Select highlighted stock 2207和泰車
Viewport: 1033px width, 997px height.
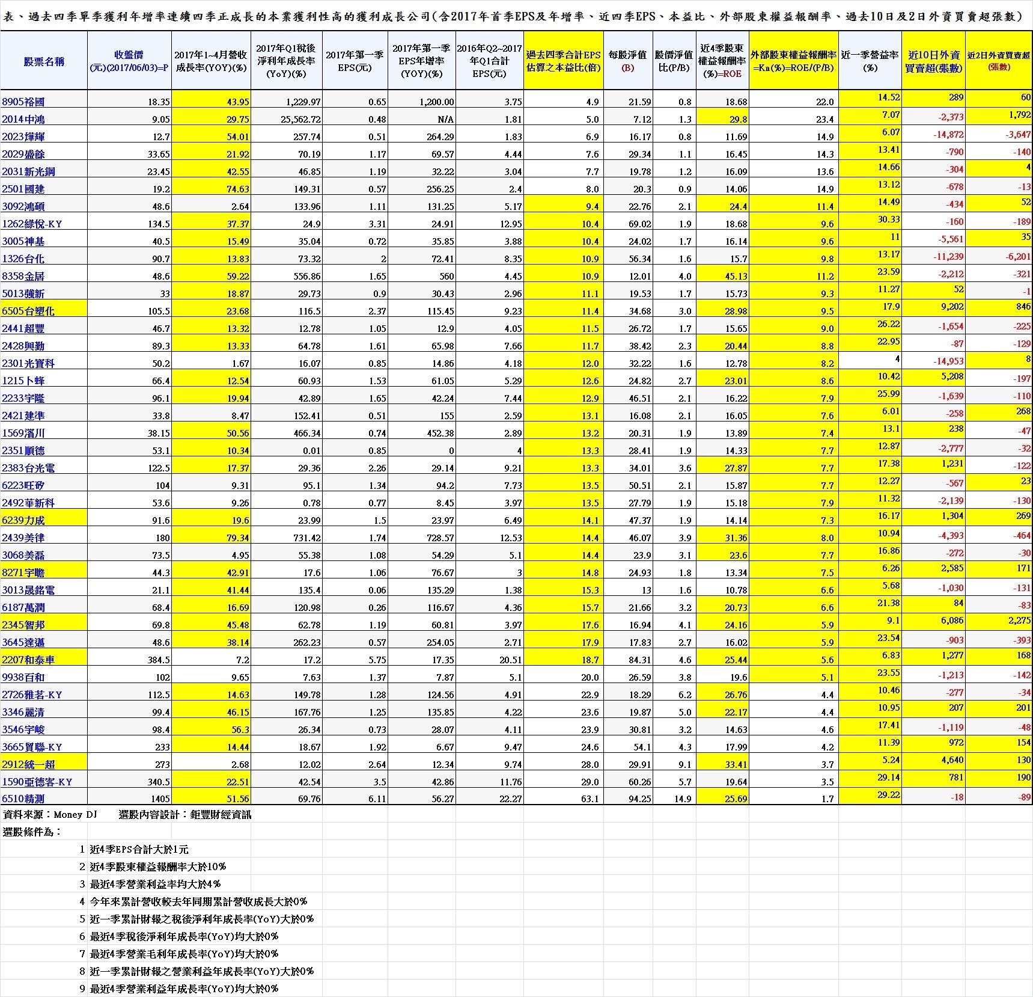pyautogui.click(x=28, y=660)
